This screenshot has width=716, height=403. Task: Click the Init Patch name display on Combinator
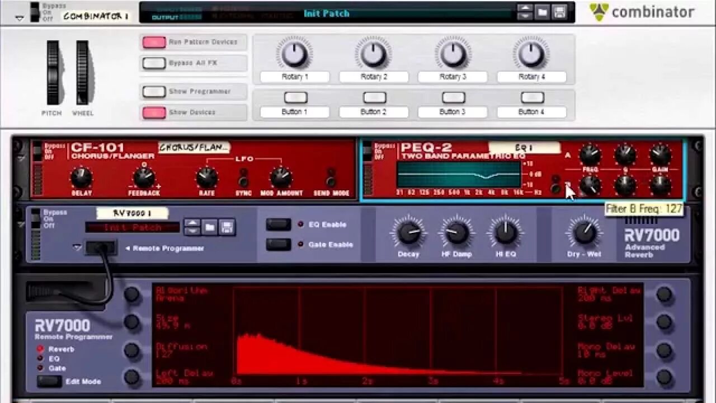tap(327, 13)
